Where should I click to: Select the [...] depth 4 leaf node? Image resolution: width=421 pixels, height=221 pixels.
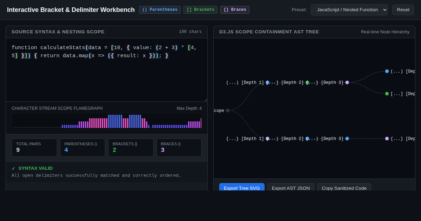pyautogui.click(x=387, y=94)
